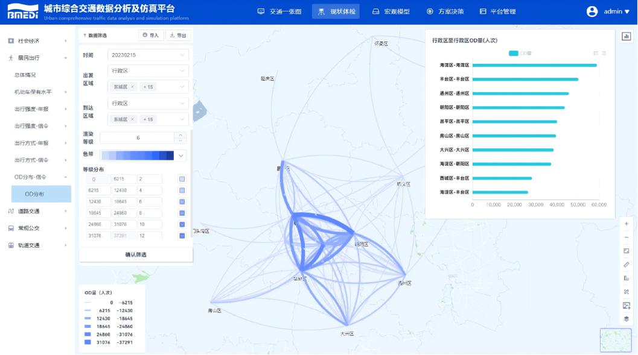Confirm filtering with 确认筛选 button
The width and height of the screenshot is (638, 355).
point(136,254)
